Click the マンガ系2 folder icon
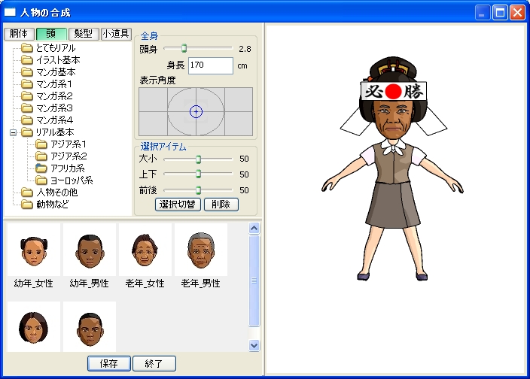The height and width of the screenshot is (379, 530). point(26,96)
